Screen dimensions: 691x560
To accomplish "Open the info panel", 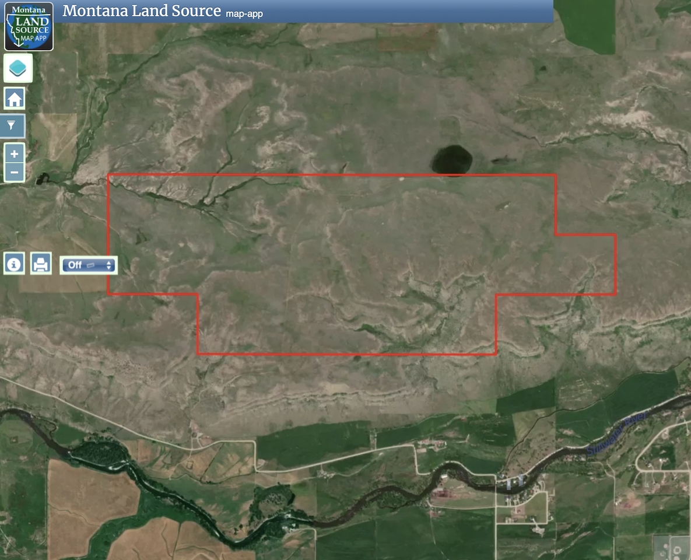I will click(14, 264).
